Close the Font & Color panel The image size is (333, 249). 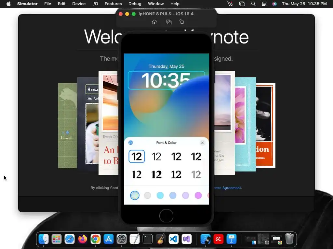202,143
